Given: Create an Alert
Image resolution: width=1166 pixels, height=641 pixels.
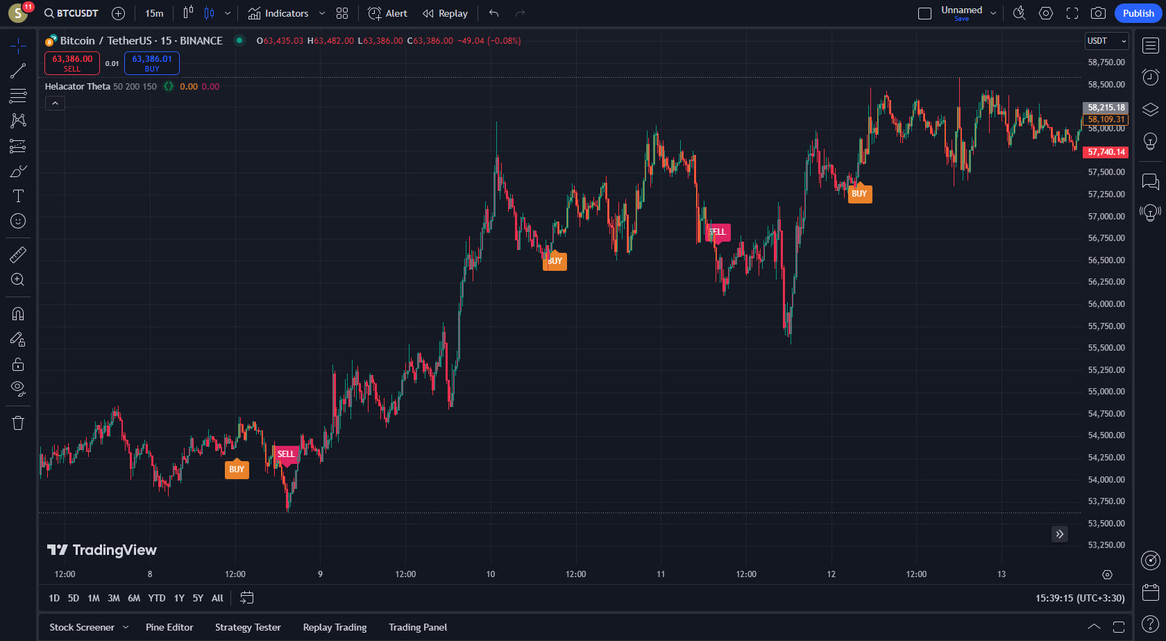Looking at the screenshot, I should (x=388, y=13).
